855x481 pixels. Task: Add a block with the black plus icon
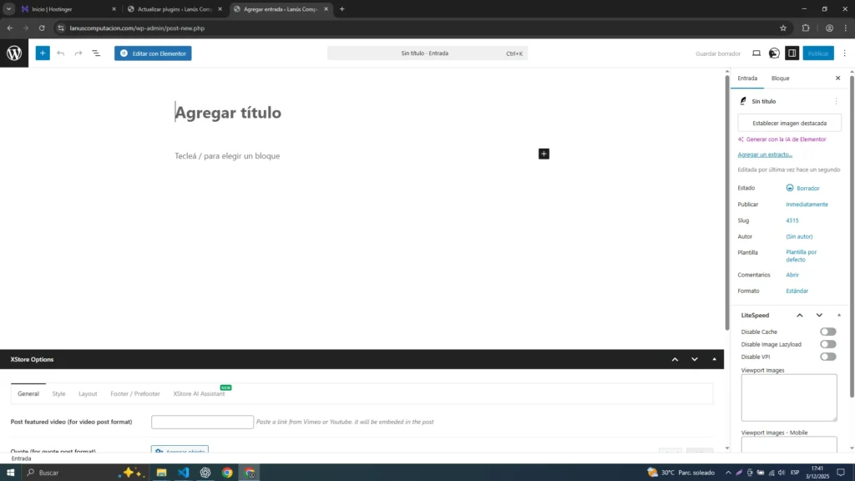point(544,154)
